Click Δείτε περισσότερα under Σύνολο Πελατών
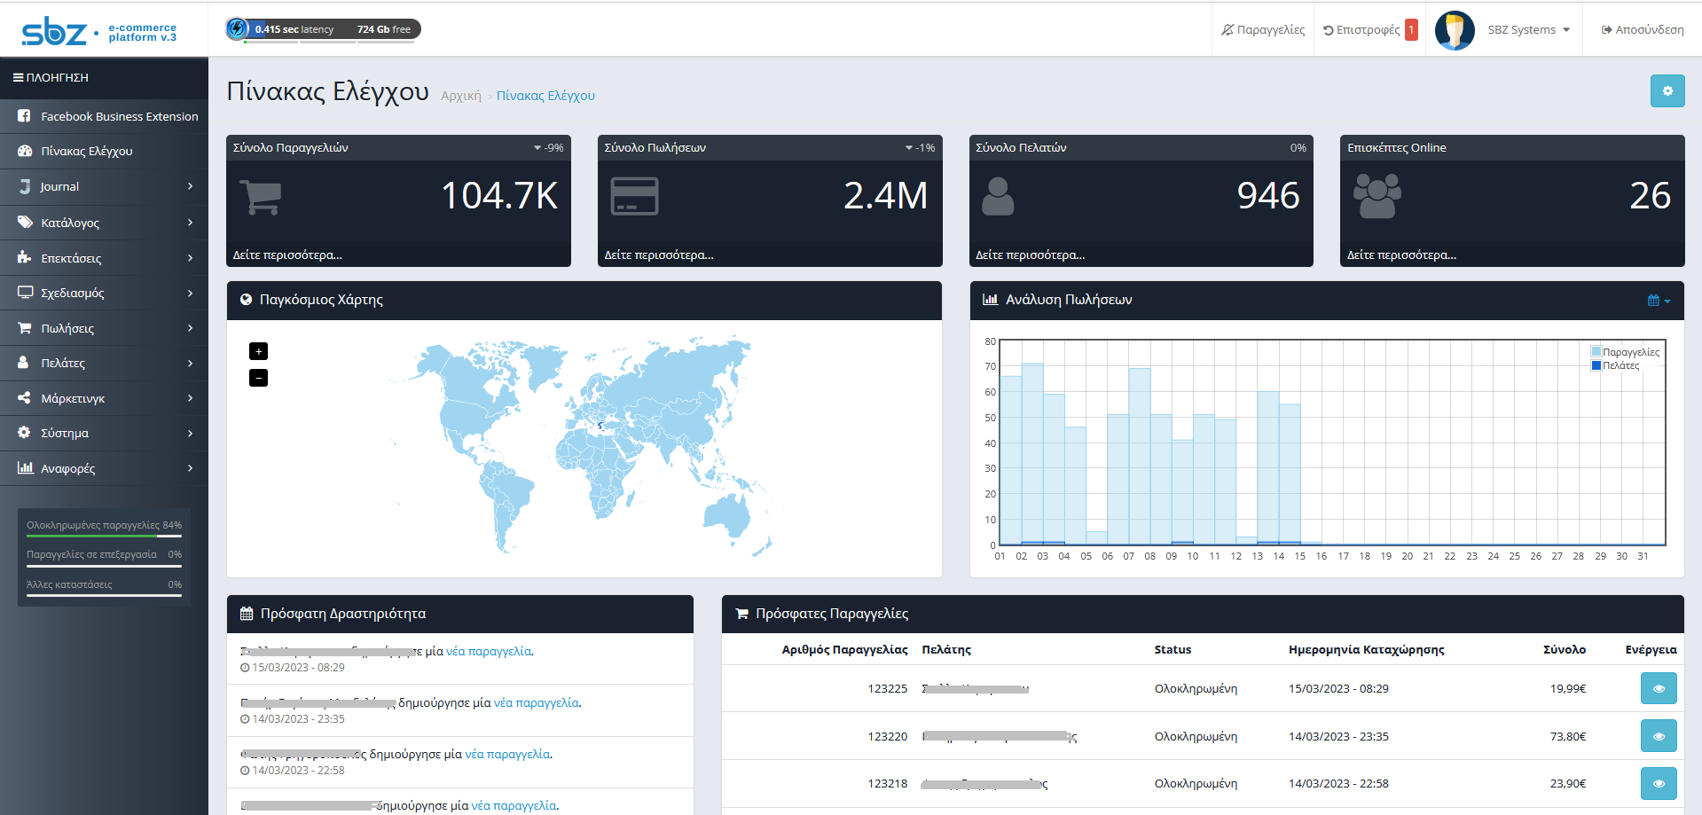1702x815 pixels. [1030, 255]
